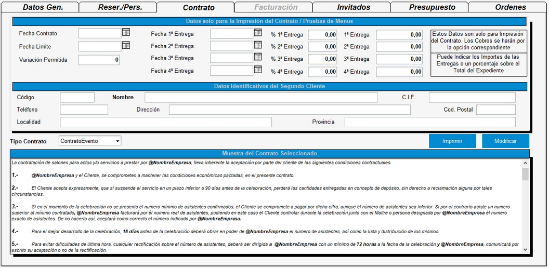
Task: Click the Imprimir button
Action: point(452,141)
